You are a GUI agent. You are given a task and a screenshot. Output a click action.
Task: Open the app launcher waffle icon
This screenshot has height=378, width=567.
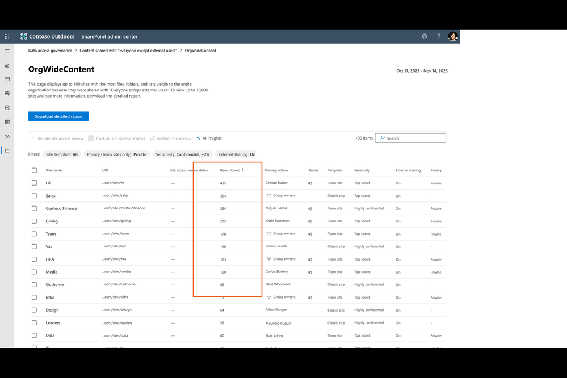(x=7, y=36)
